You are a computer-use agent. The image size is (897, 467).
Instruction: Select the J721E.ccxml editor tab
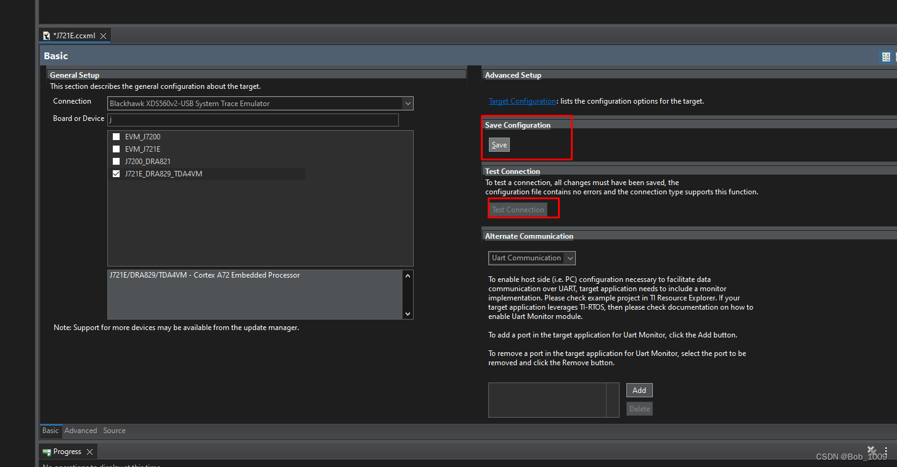coord(74,36)
